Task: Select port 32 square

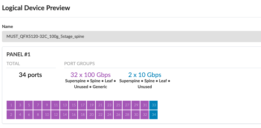Action: 144,115
